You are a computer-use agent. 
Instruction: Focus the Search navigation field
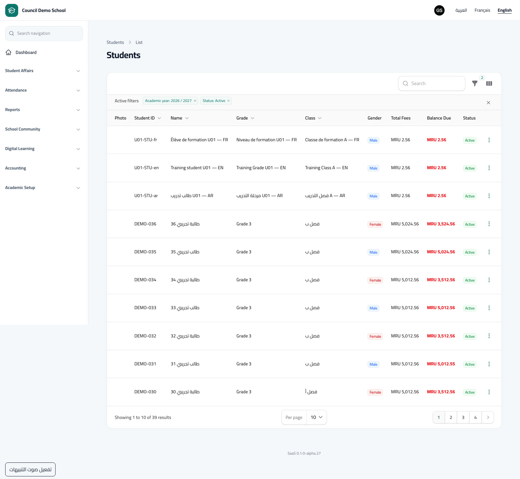(44, 33)
